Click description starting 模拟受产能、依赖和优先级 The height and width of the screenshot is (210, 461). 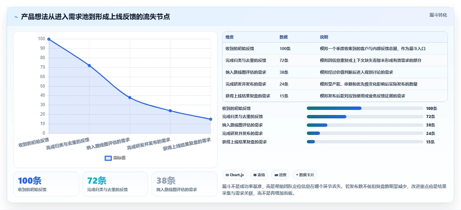click(369, 84)
